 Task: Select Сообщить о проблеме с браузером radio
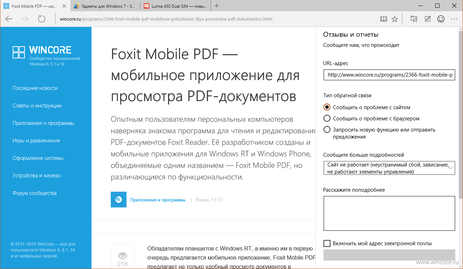[327, 118]
